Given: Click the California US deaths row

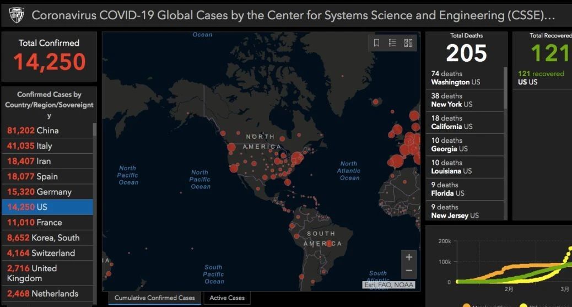Looking at the screenshot, I should pyautogui.click(x=464, y=122).
